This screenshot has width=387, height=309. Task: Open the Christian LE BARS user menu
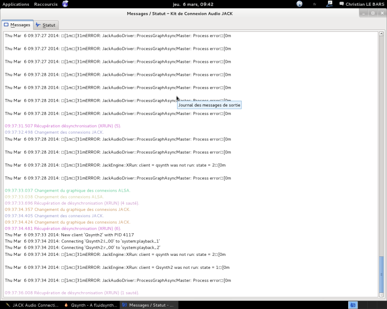click(365, 4)
